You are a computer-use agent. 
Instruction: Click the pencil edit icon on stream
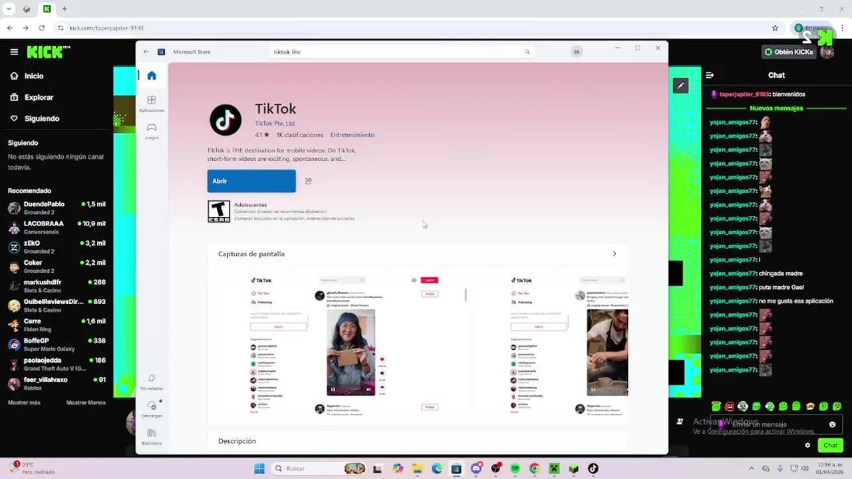[x=680, y=85]
